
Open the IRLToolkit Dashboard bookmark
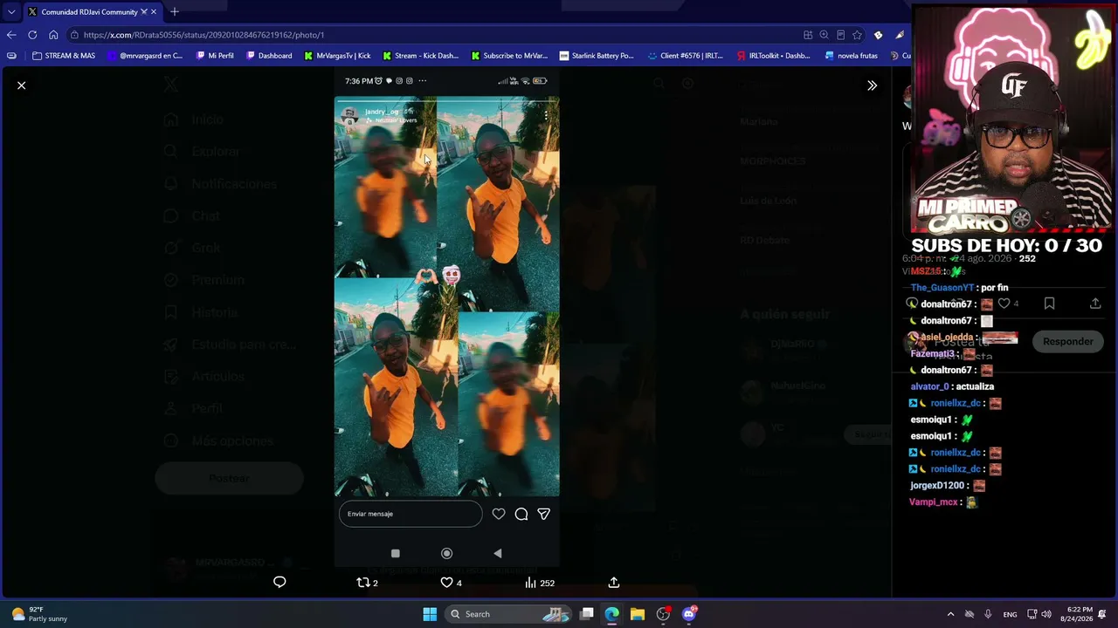774,56
